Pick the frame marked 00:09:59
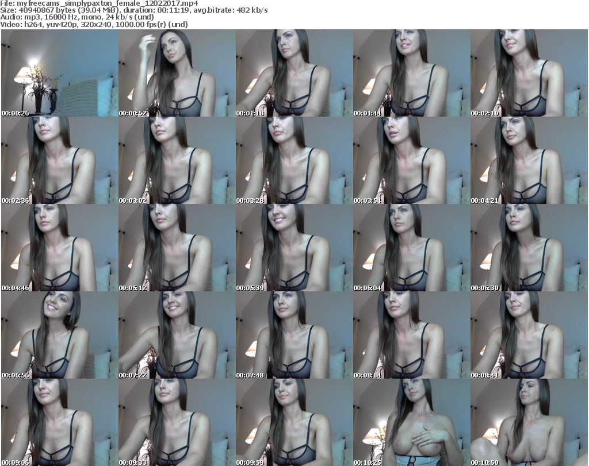The height and width of the screenshot is (466, 589). pos(294,422)
